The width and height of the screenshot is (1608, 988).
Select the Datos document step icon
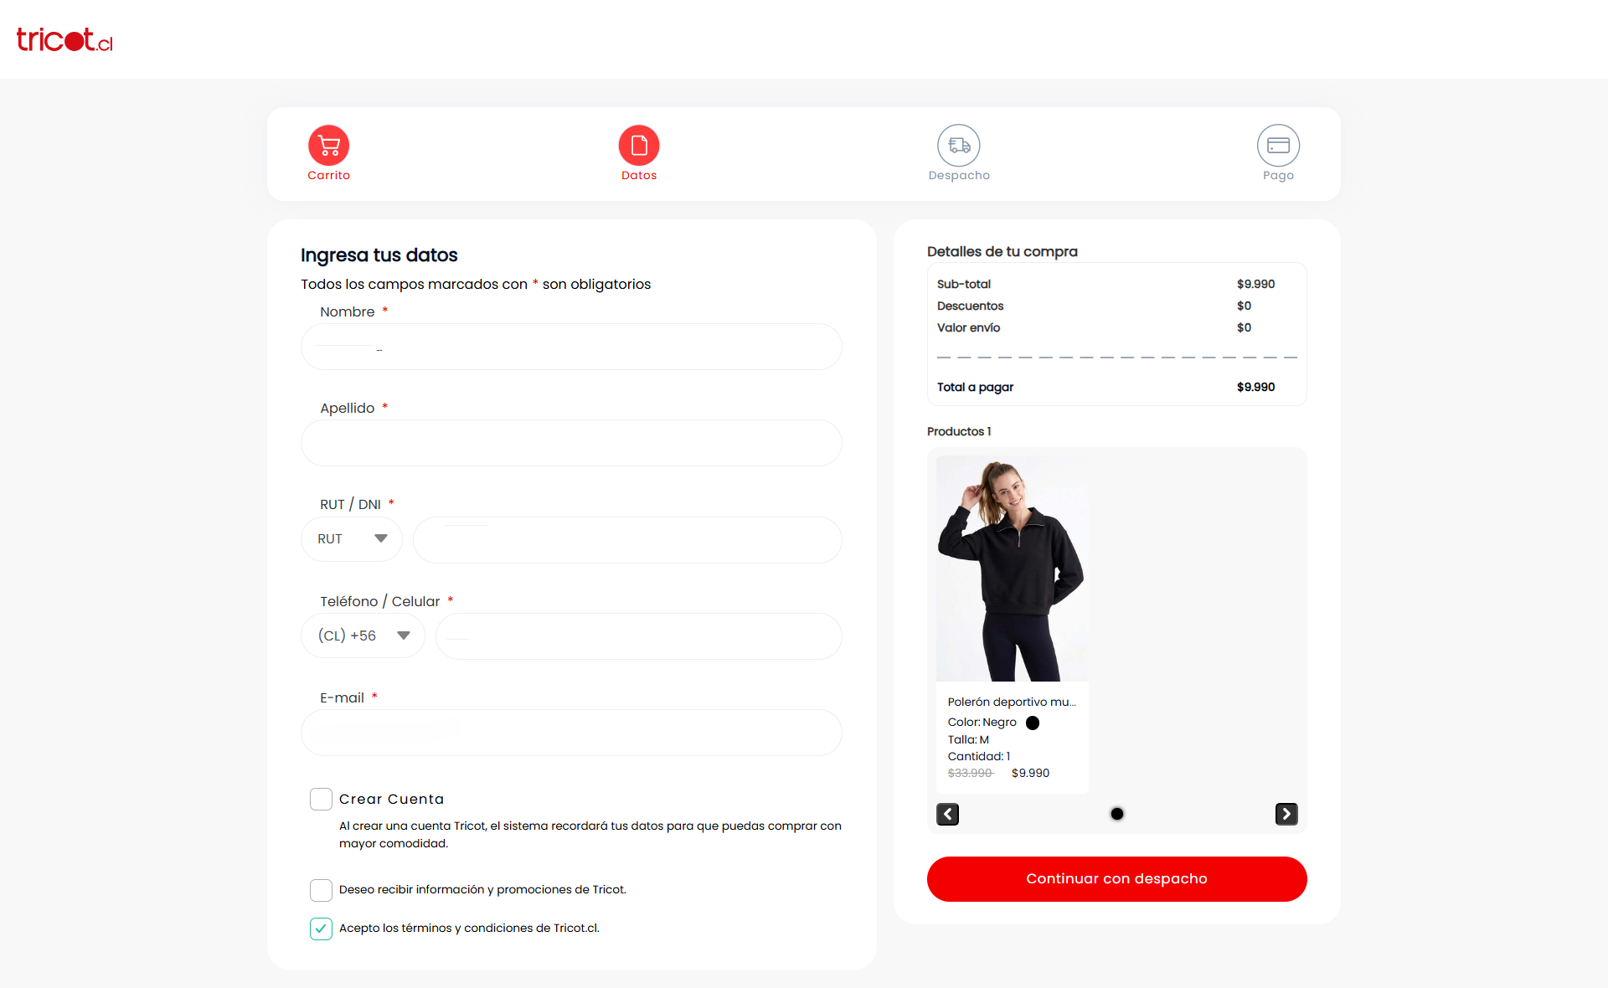pyautogui.click(x=639, y=146)
